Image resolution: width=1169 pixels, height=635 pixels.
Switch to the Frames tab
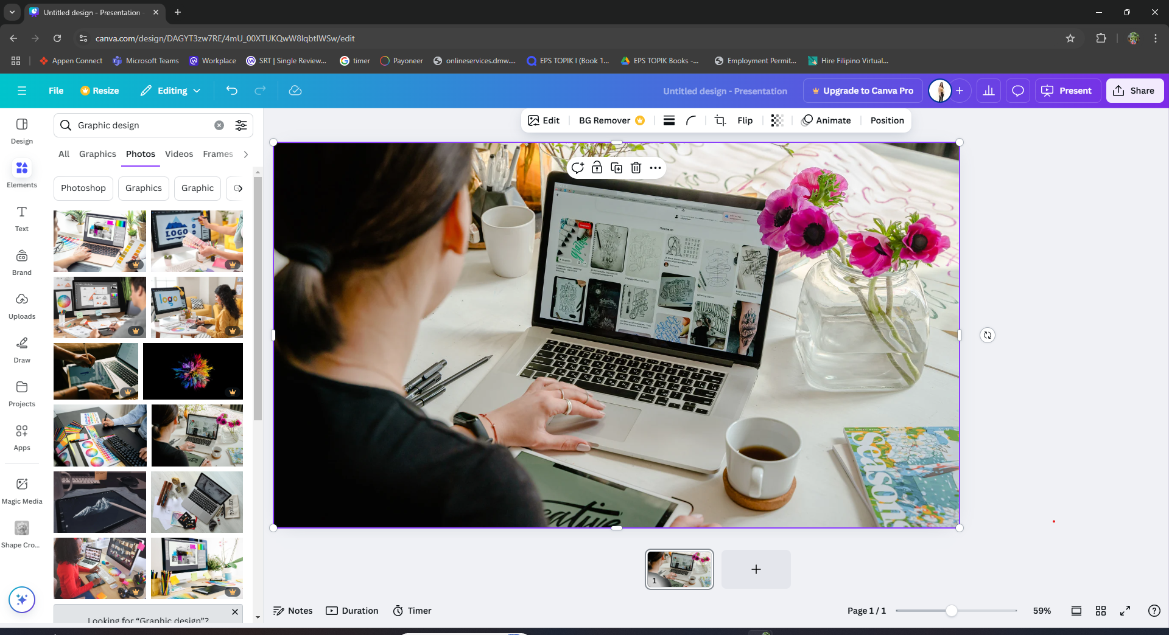pyautogui.click(x=218, y=154)
